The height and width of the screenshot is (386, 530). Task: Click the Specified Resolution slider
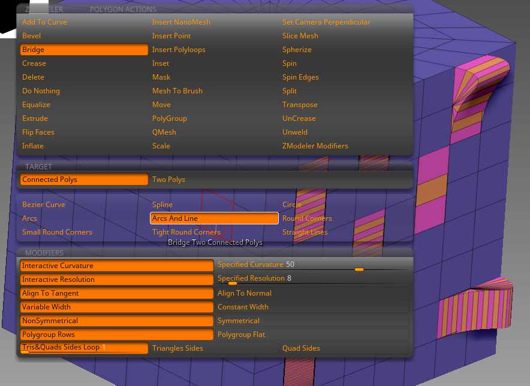312,279
